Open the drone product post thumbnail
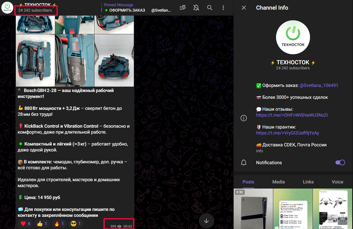 coord(333,209)
